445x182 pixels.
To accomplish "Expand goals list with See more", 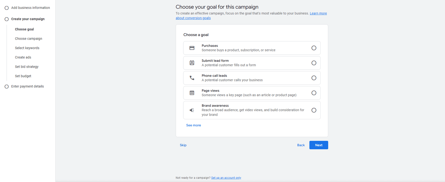I will pos(194,125).
